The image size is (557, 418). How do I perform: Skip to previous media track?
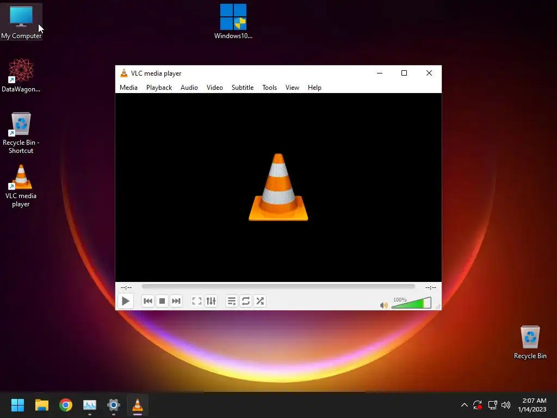pyautogui.click(x=148, y=301)
